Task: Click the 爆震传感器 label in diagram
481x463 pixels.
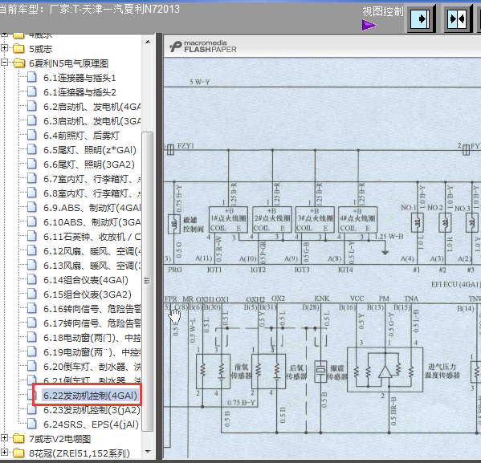Action: [x=336, y=372]
